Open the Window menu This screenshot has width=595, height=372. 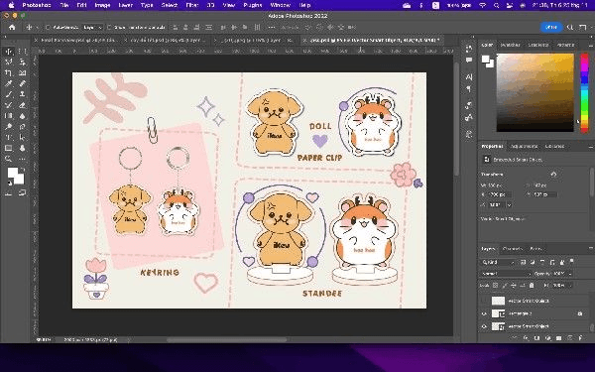[280, 5]
